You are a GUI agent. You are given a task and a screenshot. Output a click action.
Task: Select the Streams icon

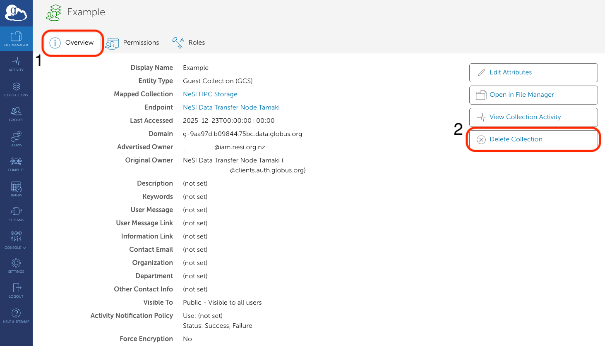pyautogui.click(x=16, y=214)
